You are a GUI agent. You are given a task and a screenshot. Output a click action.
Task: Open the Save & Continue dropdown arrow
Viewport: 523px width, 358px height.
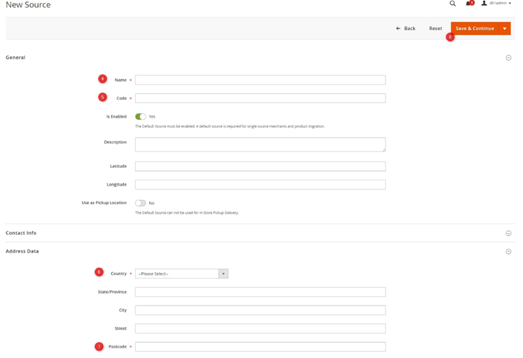[x=504, y=29]
